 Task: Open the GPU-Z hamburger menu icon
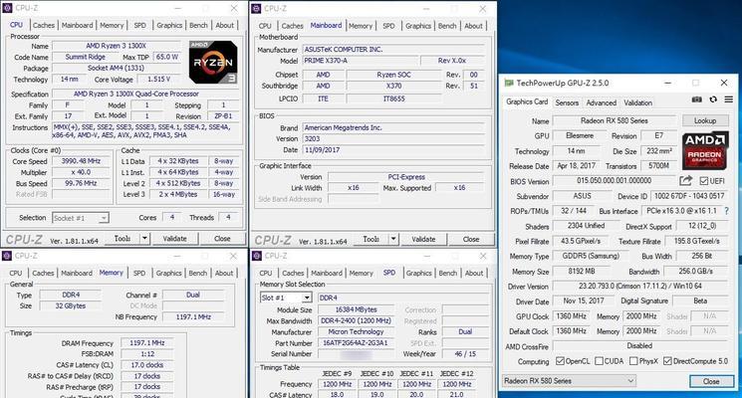(729, 99)
